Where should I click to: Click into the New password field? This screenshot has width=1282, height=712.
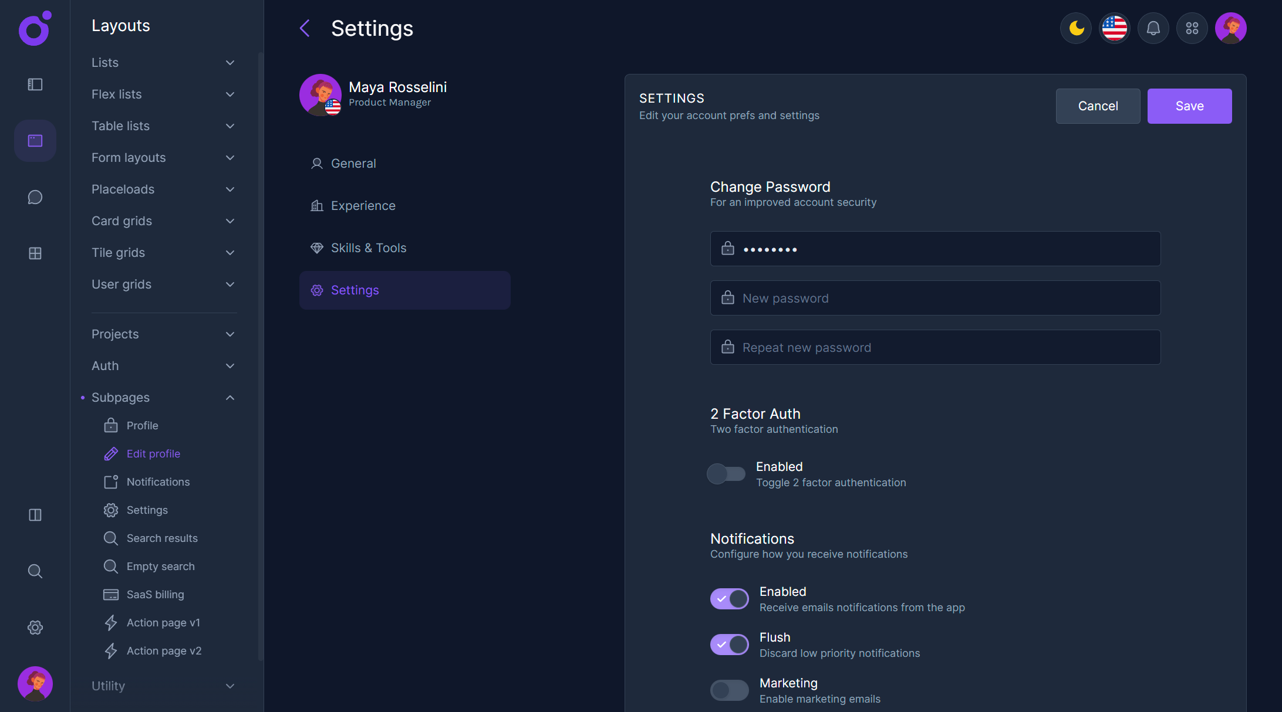point(935,299)
